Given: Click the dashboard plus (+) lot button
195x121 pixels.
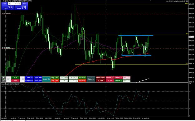Looking at the screenshot, I should [x=4, y=78].
